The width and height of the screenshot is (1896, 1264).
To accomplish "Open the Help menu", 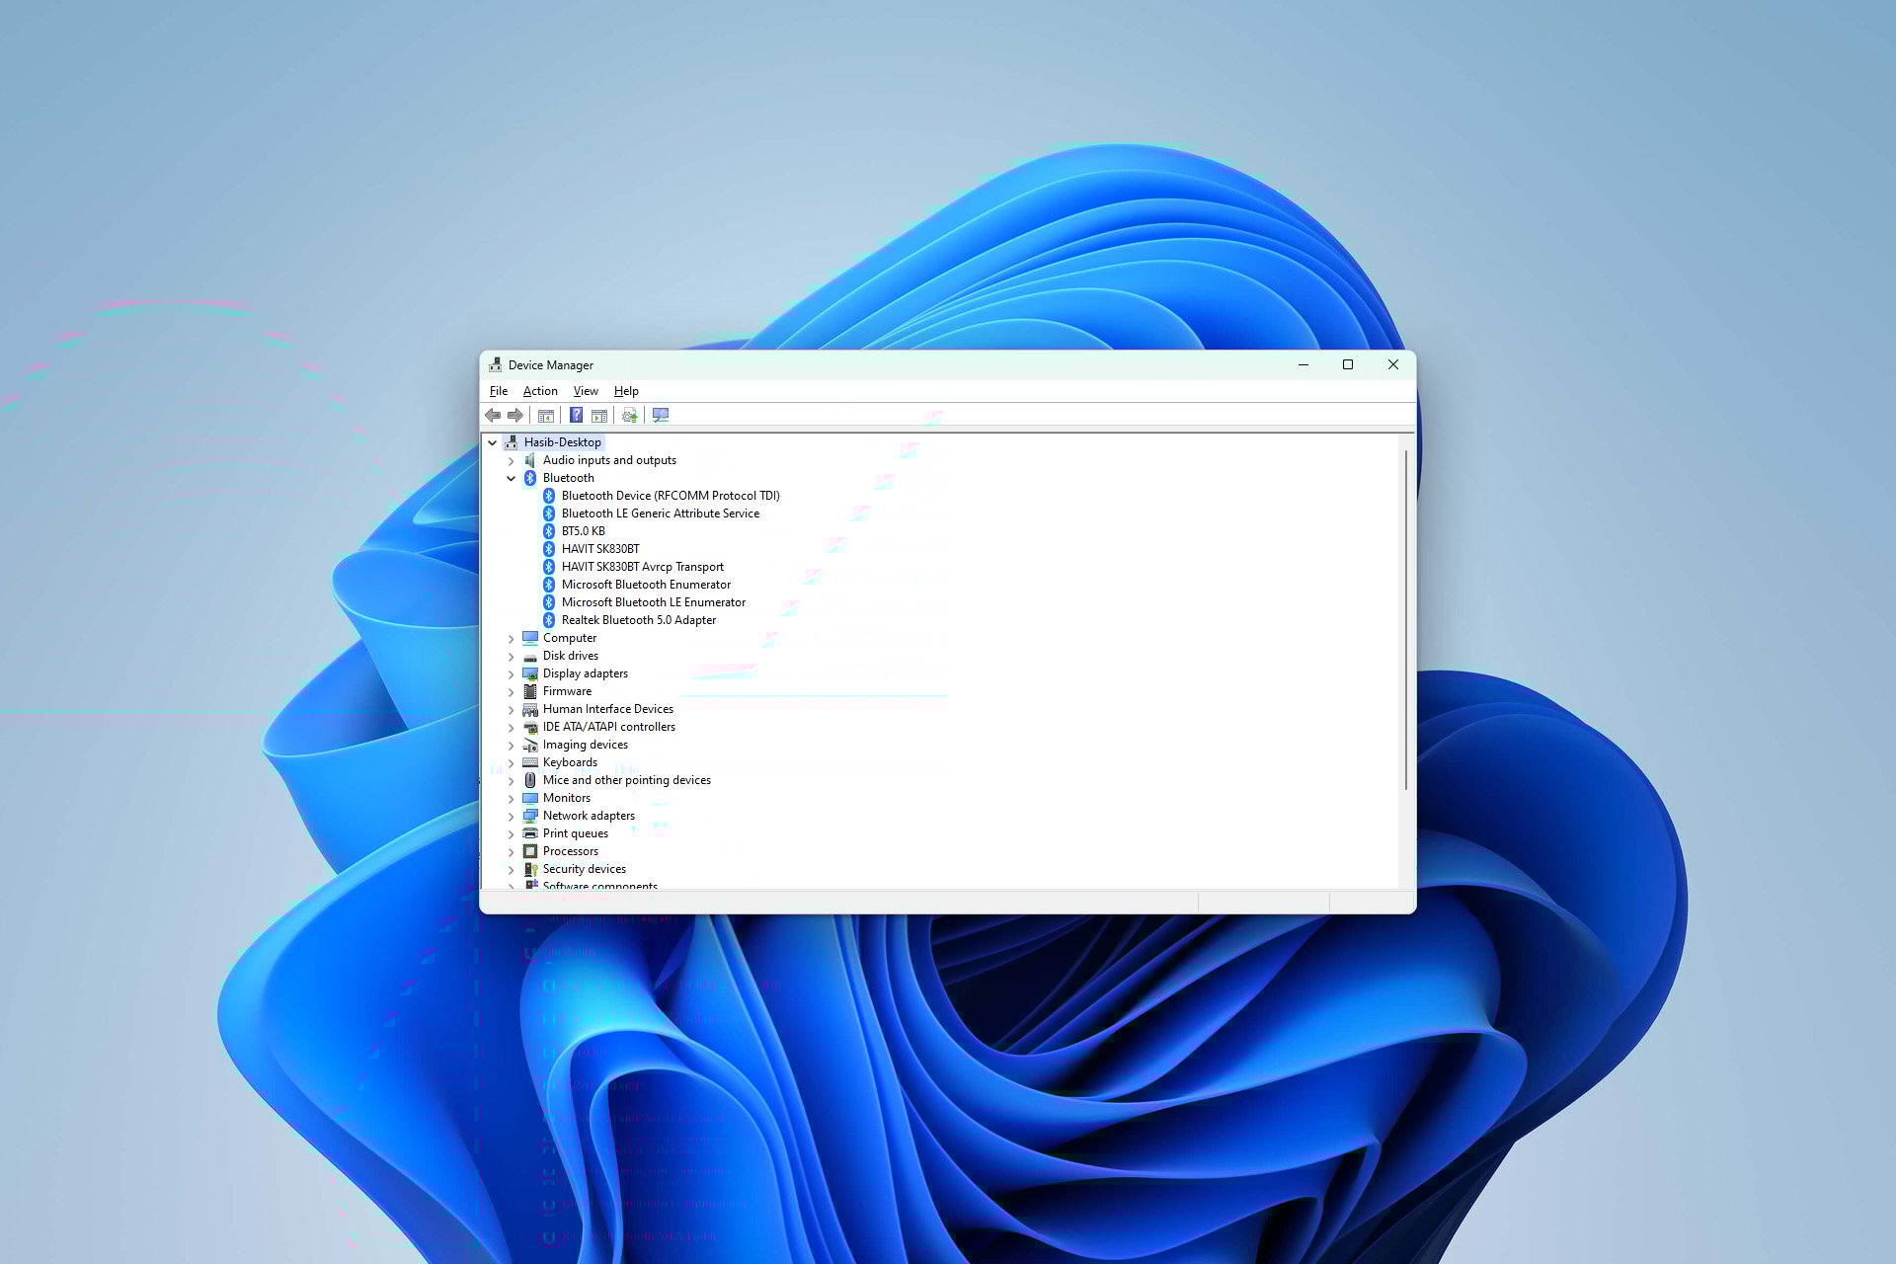I will (x=626, y=391).
